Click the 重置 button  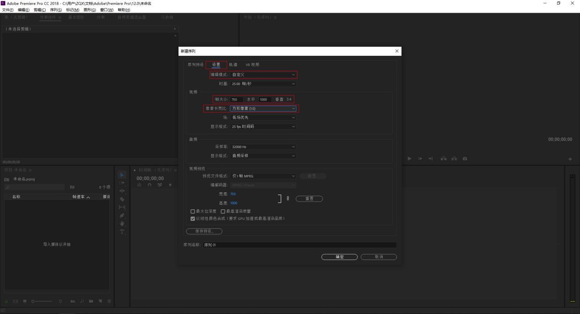point(309,198)
